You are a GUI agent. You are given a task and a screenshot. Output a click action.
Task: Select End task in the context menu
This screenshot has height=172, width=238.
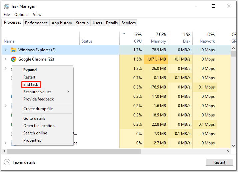coord(31,85)
